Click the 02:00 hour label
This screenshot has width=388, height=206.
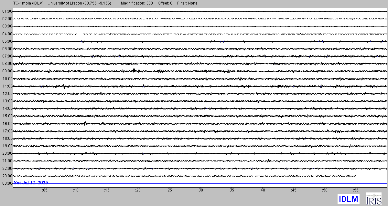pyautogui.click(x=7, y=19)
